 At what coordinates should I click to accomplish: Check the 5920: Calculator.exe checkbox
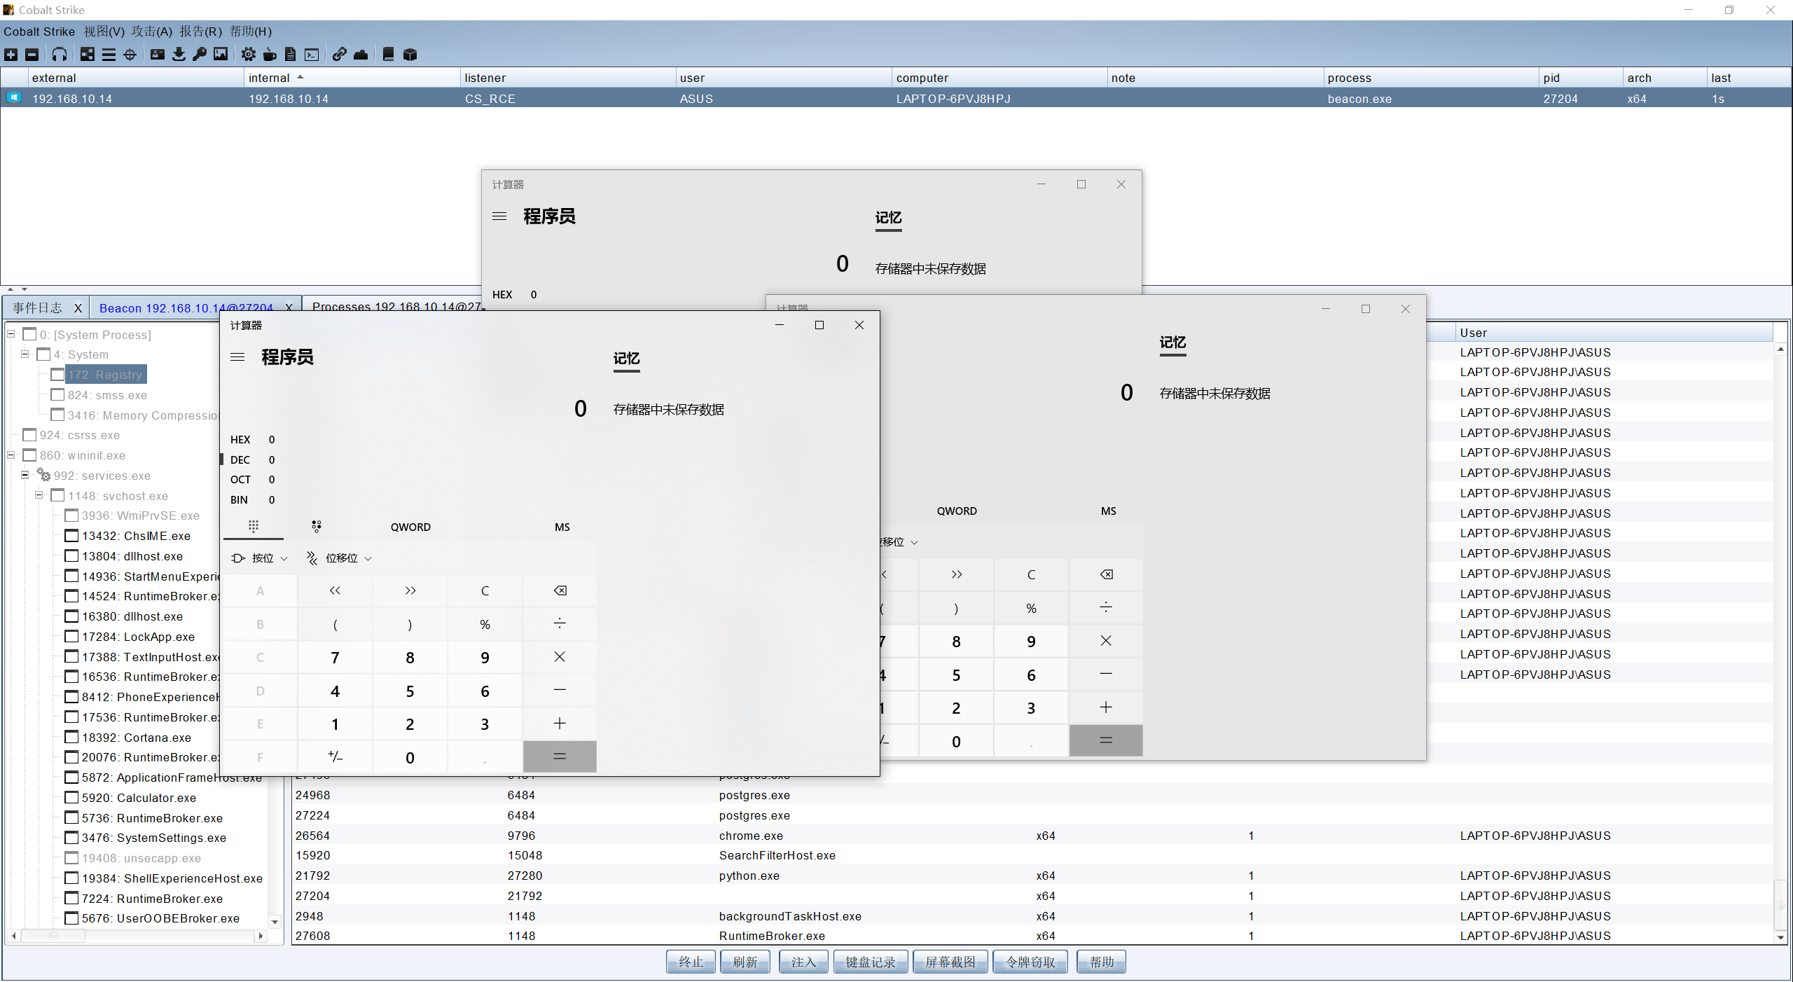click(71, 798)
